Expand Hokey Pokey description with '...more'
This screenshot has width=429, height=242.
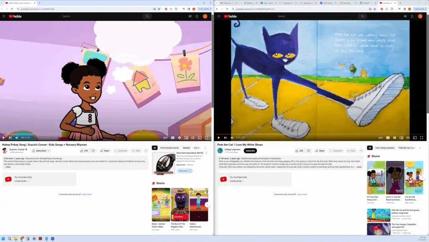8,167
